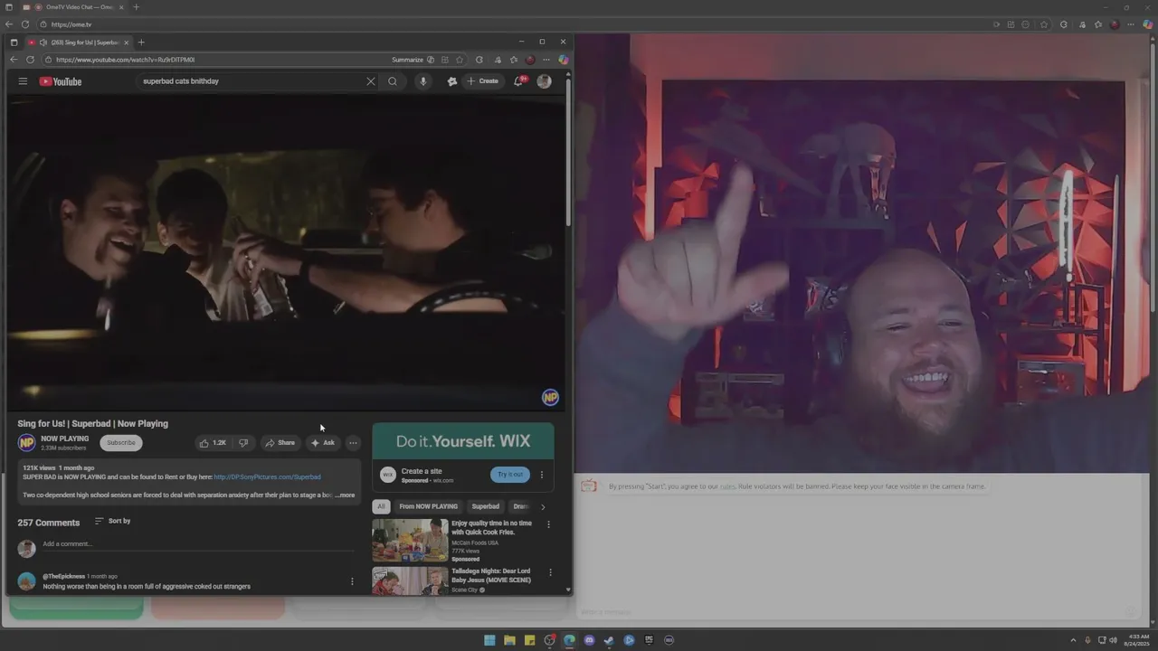The height and width of the screenshot is (651, 1158).
Task: Like the Sing for Us video
Action: 213,443
